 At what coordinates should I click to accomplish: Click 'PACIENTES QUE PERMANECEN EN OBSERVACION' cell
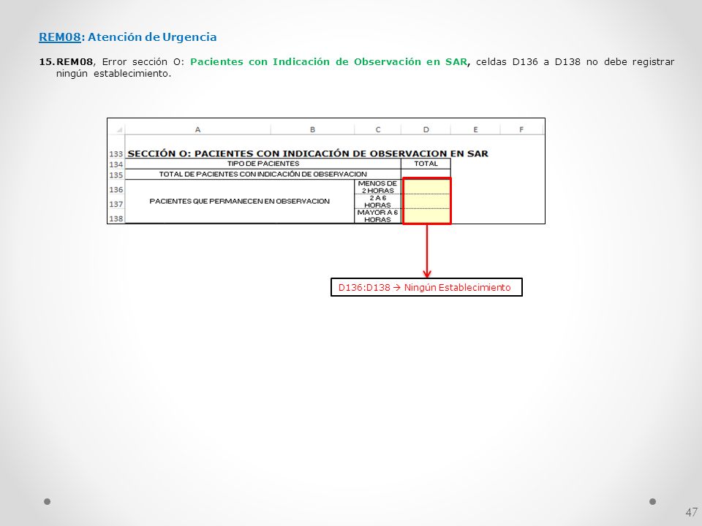pyautogui.click(x=240, y=202)
